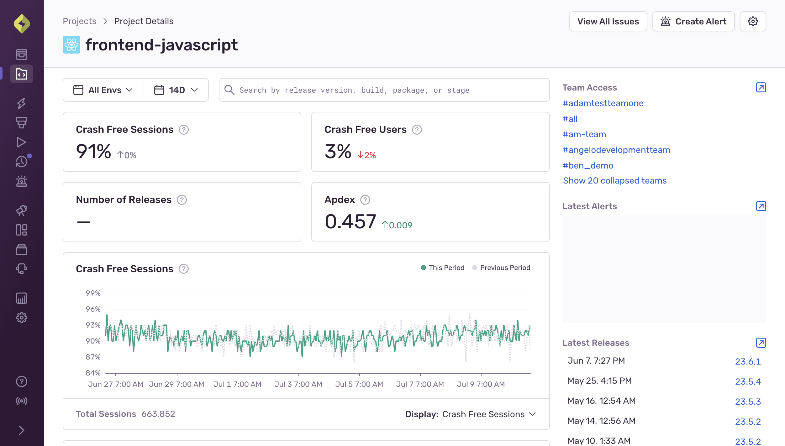Screen dimensions: 785x446
Task: Open the Display Crash Free Sessions dropdown
Action: [470, 414]
